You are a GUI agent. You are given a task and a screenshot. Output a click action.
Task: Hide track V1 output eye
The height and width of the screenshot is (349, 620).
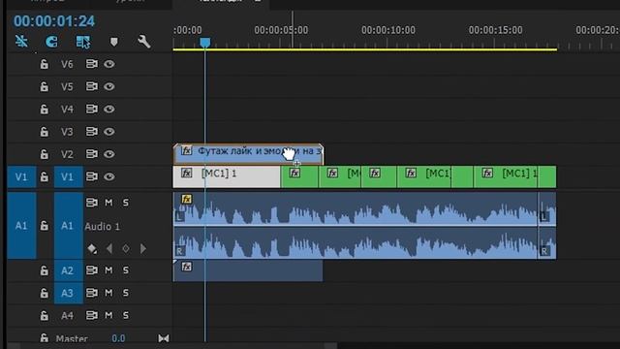tap(109, 176)
